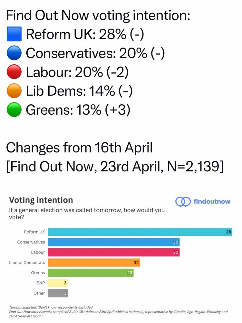Click the Reform UK axis label
The width and height of the screenshot is (242, 323).
[34, 232]
